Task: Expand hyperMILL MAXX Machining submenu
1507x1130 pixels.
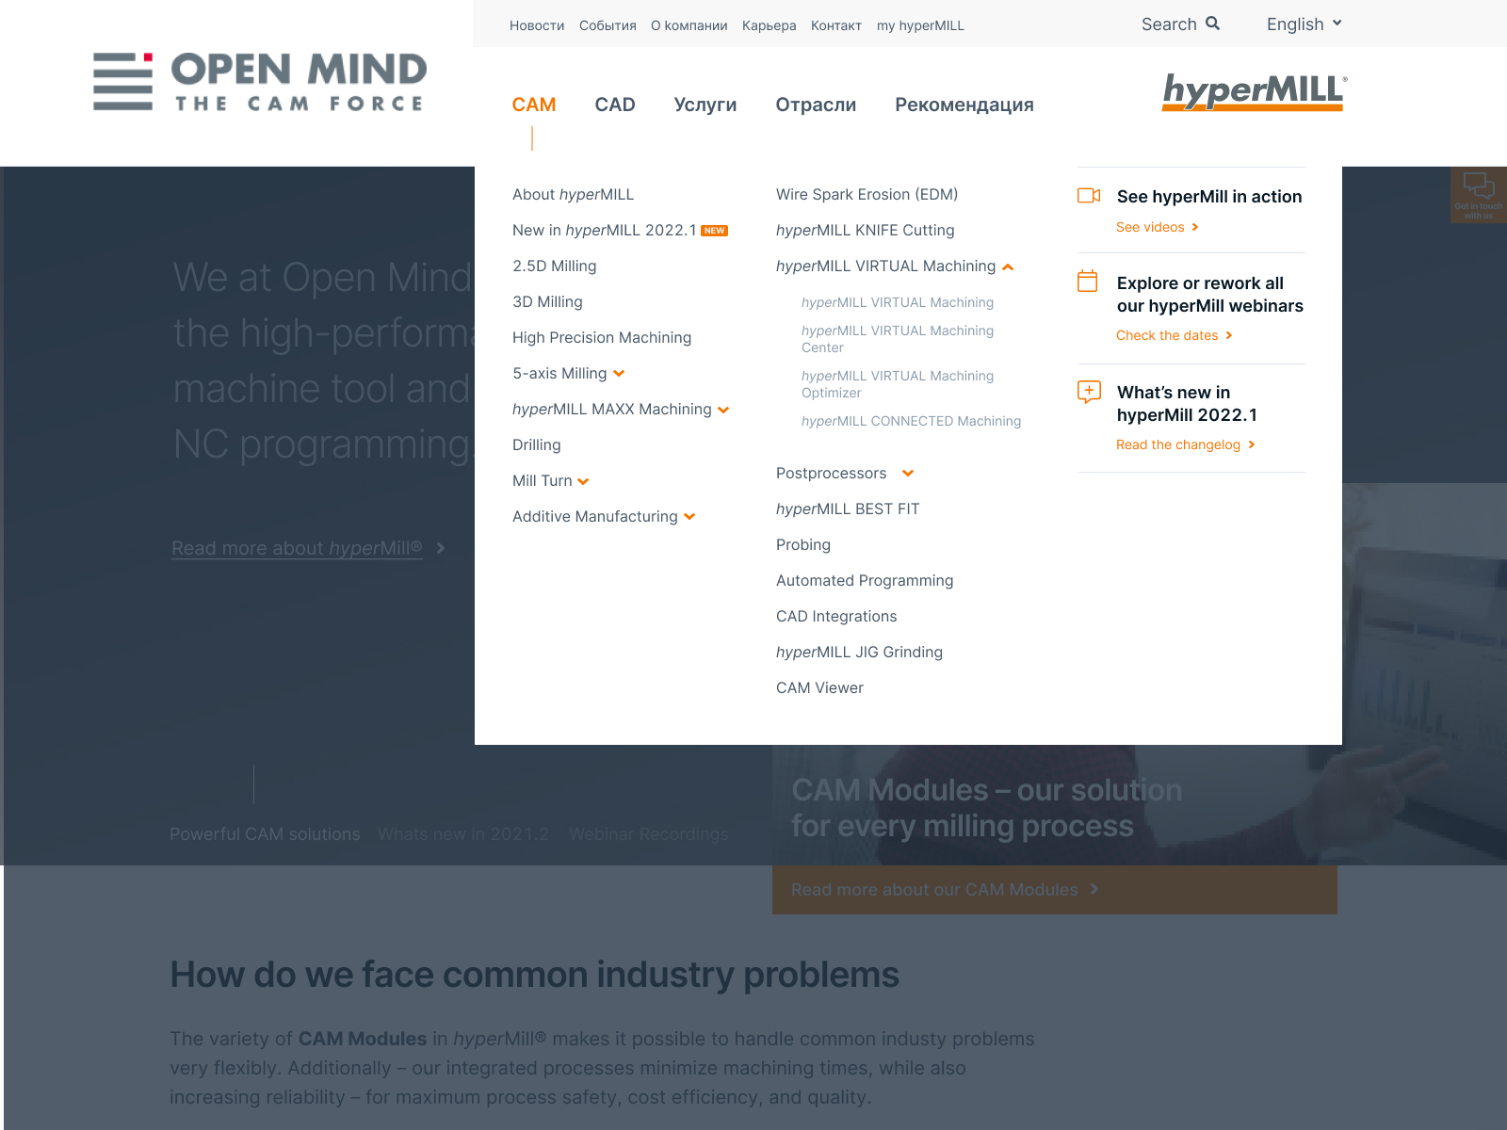Action: click(x=723, y=410)
